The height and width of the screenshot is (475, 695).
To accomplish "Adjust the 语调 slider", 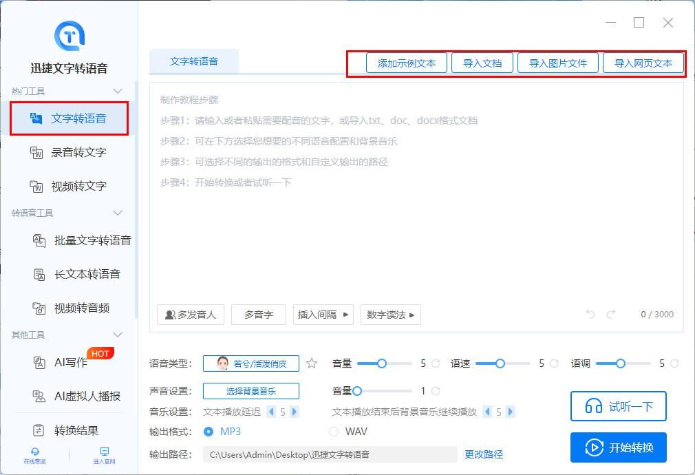I will pos(623,363).
